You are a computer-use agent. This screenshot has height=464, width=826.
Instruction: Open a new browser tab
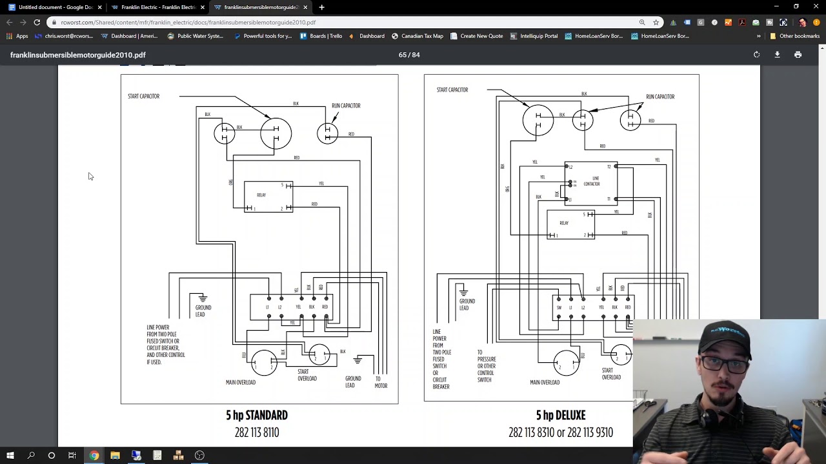(x=321, y=7)
